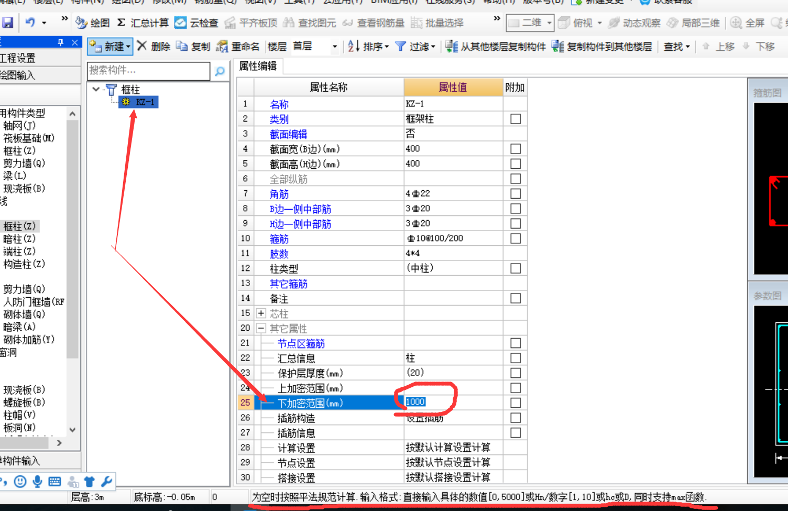788x511 pixels.
Task: Open the 绘图 drawing tool
Action: coord(93,23)
